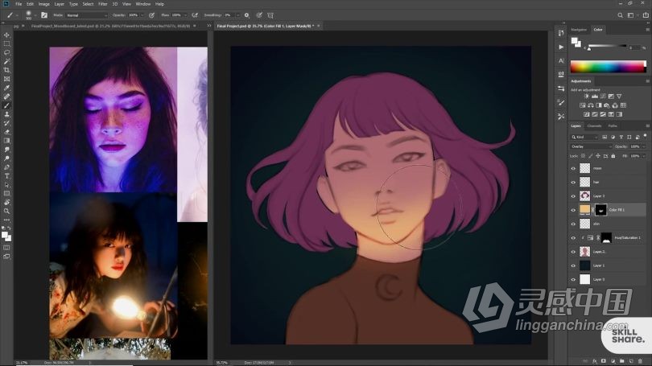Hide the skin layer
This screenshot has height=366, width=652.
tap(573, 224)
